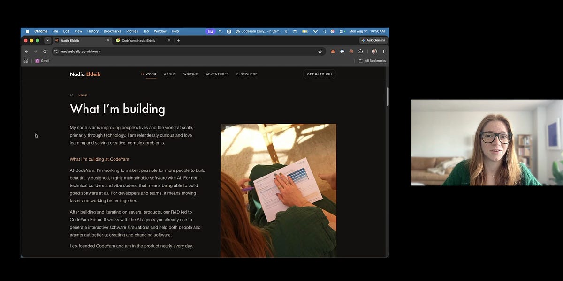Open the Tab menu in menu bar
This screenshot has width=563, height=281.
pos(146,31)
